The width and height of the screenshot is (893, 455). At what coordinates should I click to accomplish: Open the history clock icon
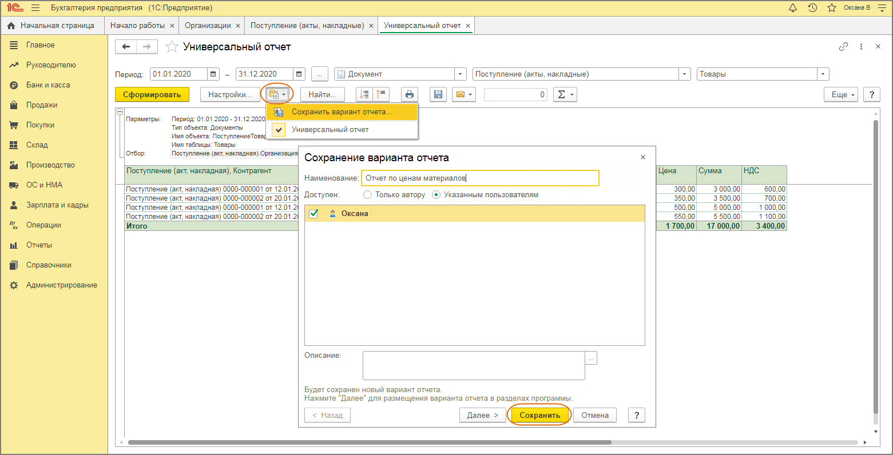(812, 8)
